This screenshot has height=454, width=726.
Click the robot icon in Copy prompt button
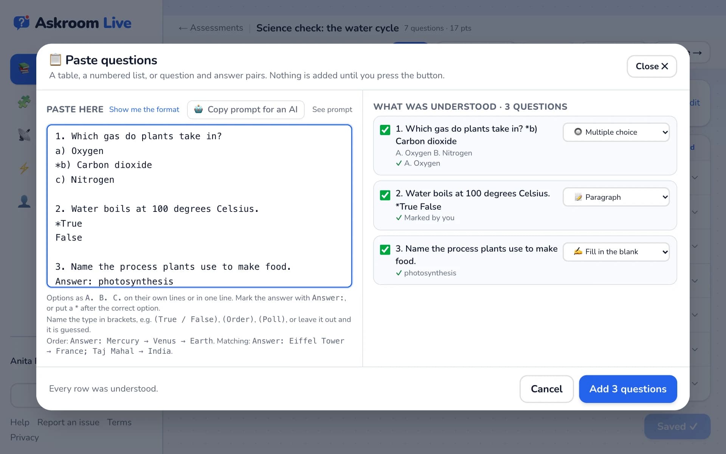(199, 109)
